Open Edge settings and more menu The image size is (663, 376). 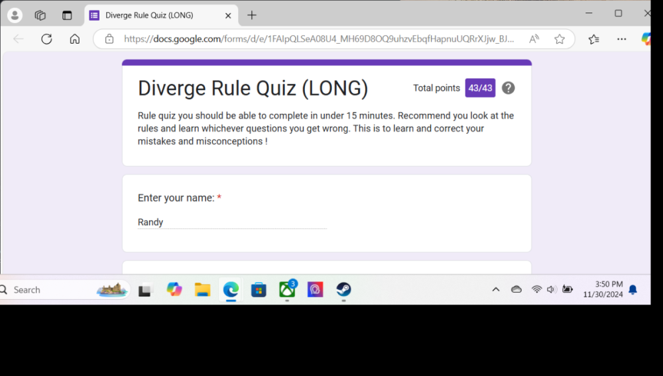621,39
